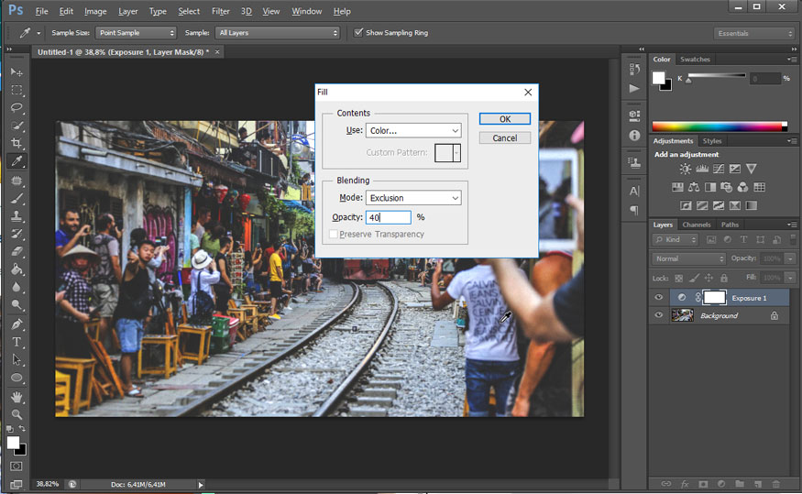The height and width of the screenshot is (494, 802).
Task: Switch to the Channels tab
Action: [x=696, y=225]
